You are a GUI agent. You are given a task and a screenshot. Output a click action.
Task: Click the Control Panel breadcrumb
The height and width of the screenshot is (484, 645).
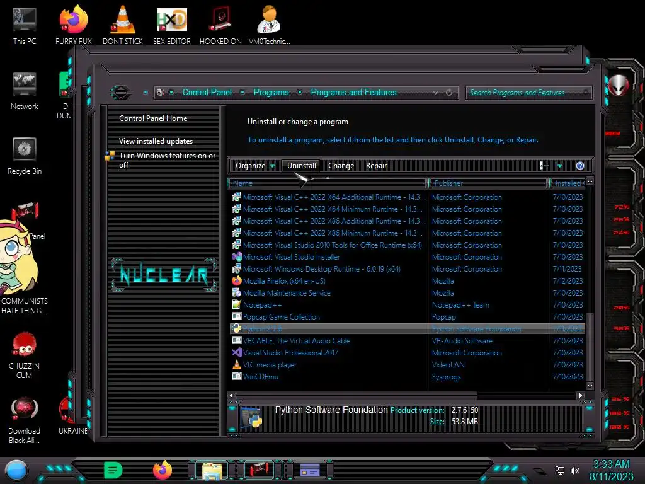[207, 92]
